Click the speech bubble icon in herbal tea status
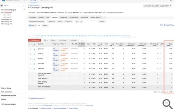Image resolution: width=174 pixels, height=109 pixels. tap(61, 63)
